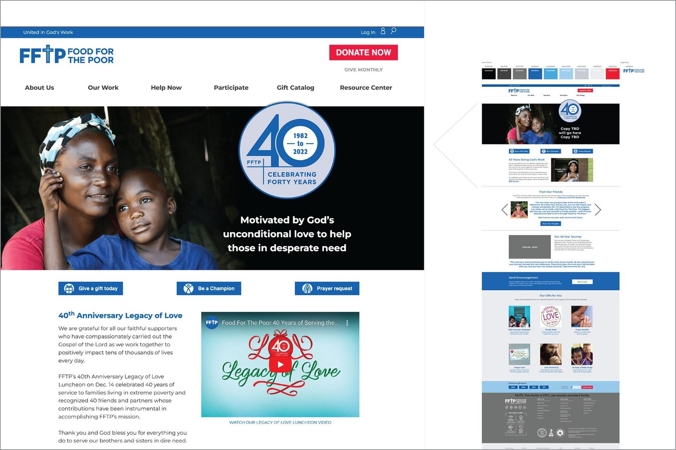The height and width of the screenshot is (450, 676).
Task: Click the testimonial author photo in mockup
Action: (519, 210)
